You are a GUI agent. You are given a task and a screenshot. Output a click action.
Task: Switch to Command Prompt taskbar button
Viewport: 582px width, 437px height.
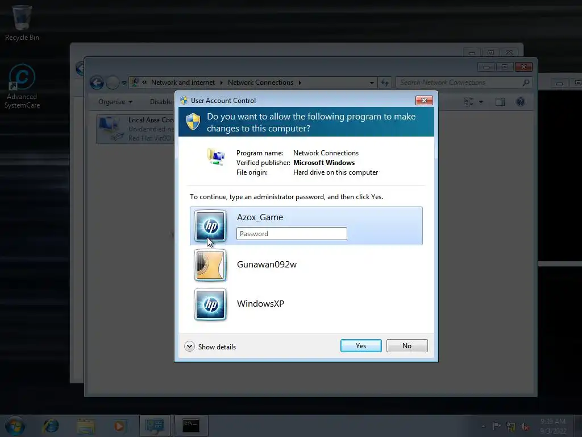191,426
